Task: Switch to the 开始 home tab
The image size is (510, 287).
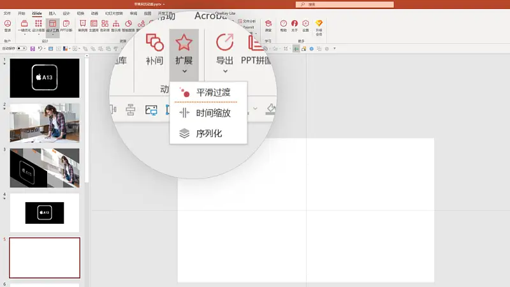Action: coord(22,13)
